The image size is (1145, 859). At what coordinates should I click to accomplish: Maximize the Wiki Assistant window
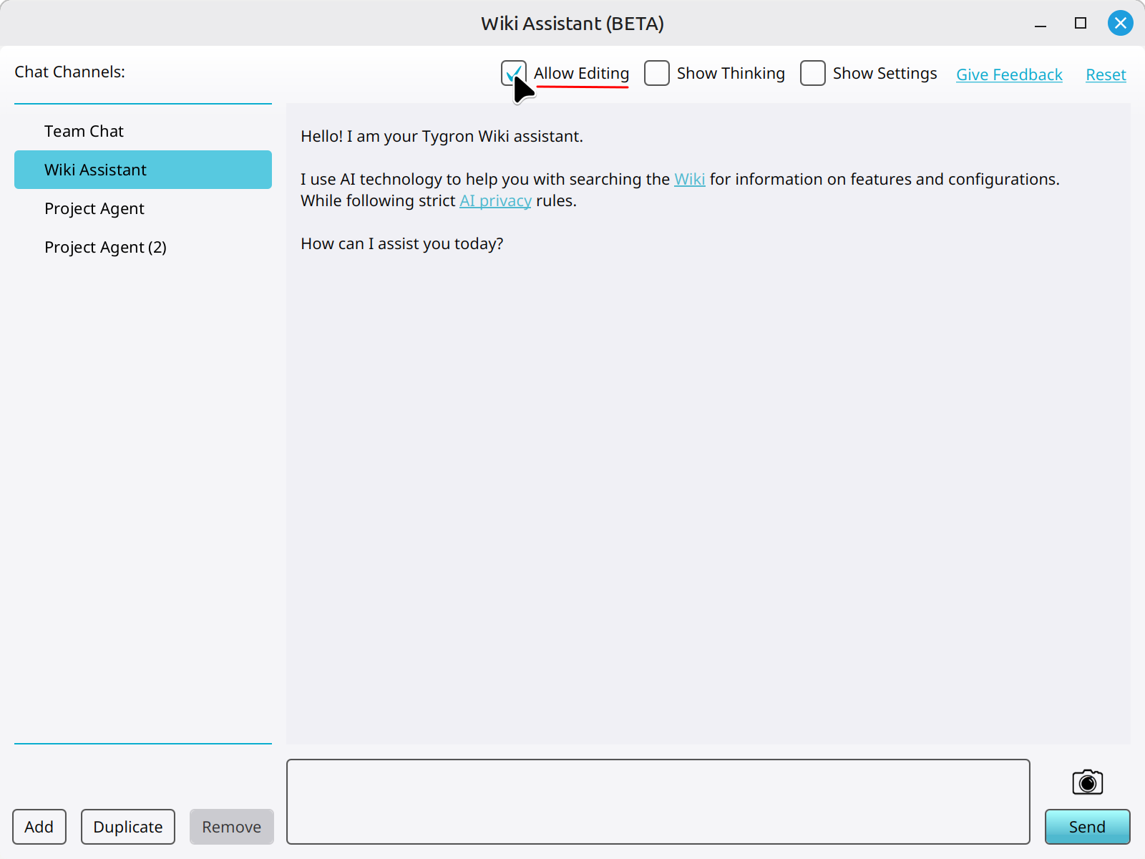(1081, 23)
